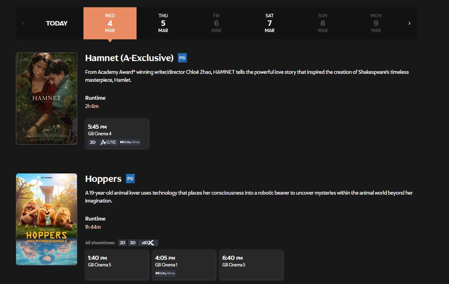Click 'GB Cinema 4' in Hamnet showtime
This screenshot has width=449, height=284.
coord(100,134)
